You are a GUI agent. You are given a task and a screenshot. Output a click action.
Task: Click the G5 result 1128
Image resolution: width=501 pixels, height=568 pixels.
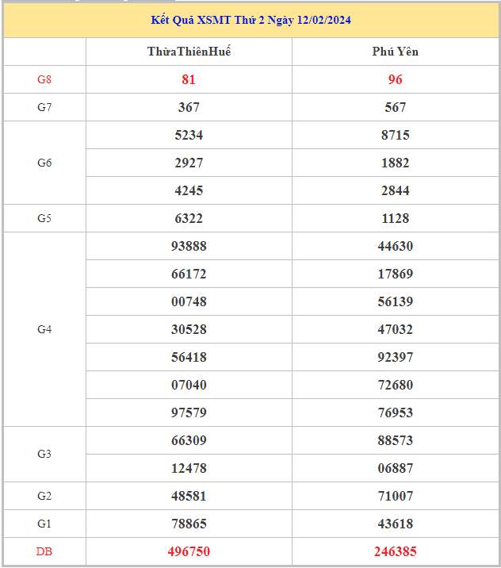coord(395,218)
